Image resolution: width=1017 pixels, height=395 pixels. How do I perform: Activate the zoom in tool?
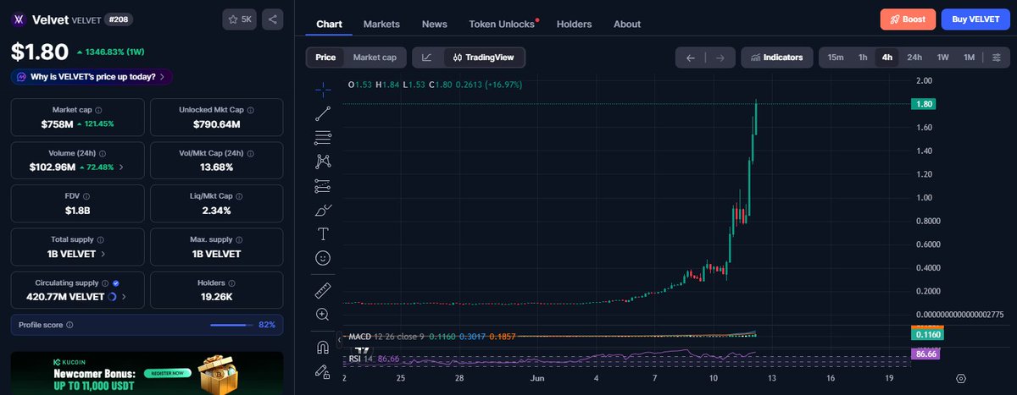(x=323, y=314)
